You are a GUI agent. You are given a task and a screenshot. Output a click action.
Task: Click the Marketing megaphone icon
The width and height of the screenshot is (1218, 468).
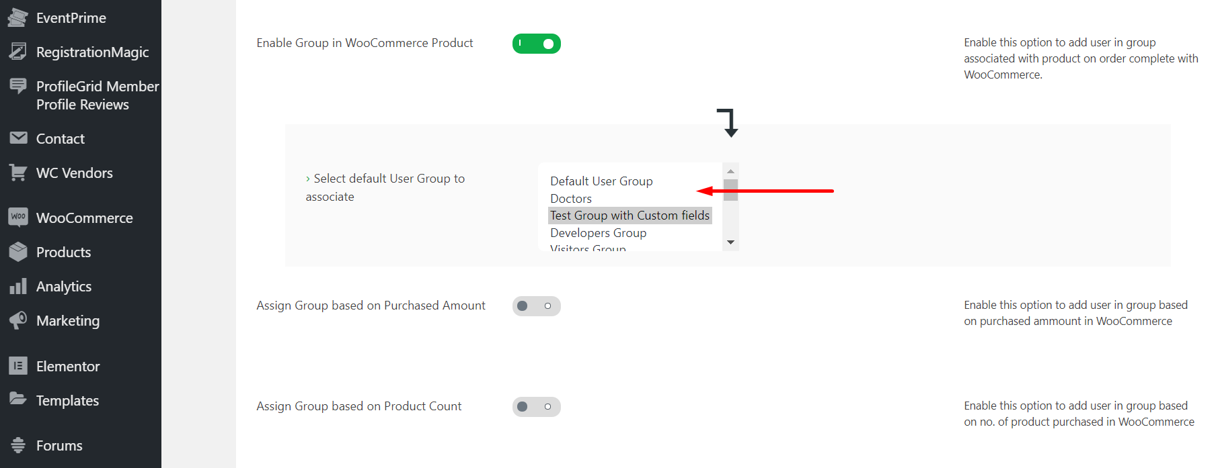[18, 320]
